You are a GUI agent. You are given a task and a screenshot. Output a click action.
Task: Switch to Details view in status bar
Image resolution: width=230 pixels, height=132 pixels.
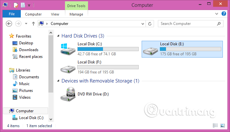pyautogui.click(x=215, y=126)
